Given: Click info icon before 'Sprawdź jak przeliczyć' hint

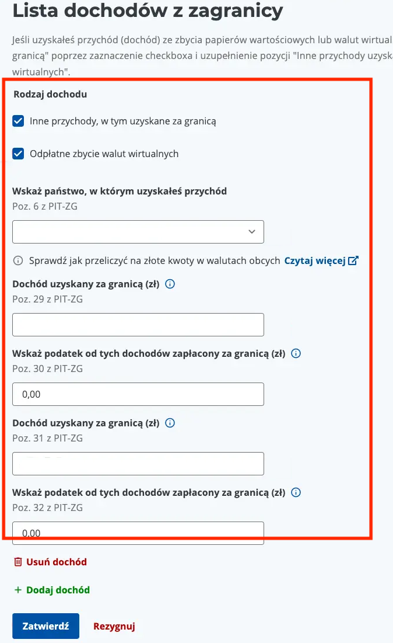Looking at the screenshot, I should (18, 260).
